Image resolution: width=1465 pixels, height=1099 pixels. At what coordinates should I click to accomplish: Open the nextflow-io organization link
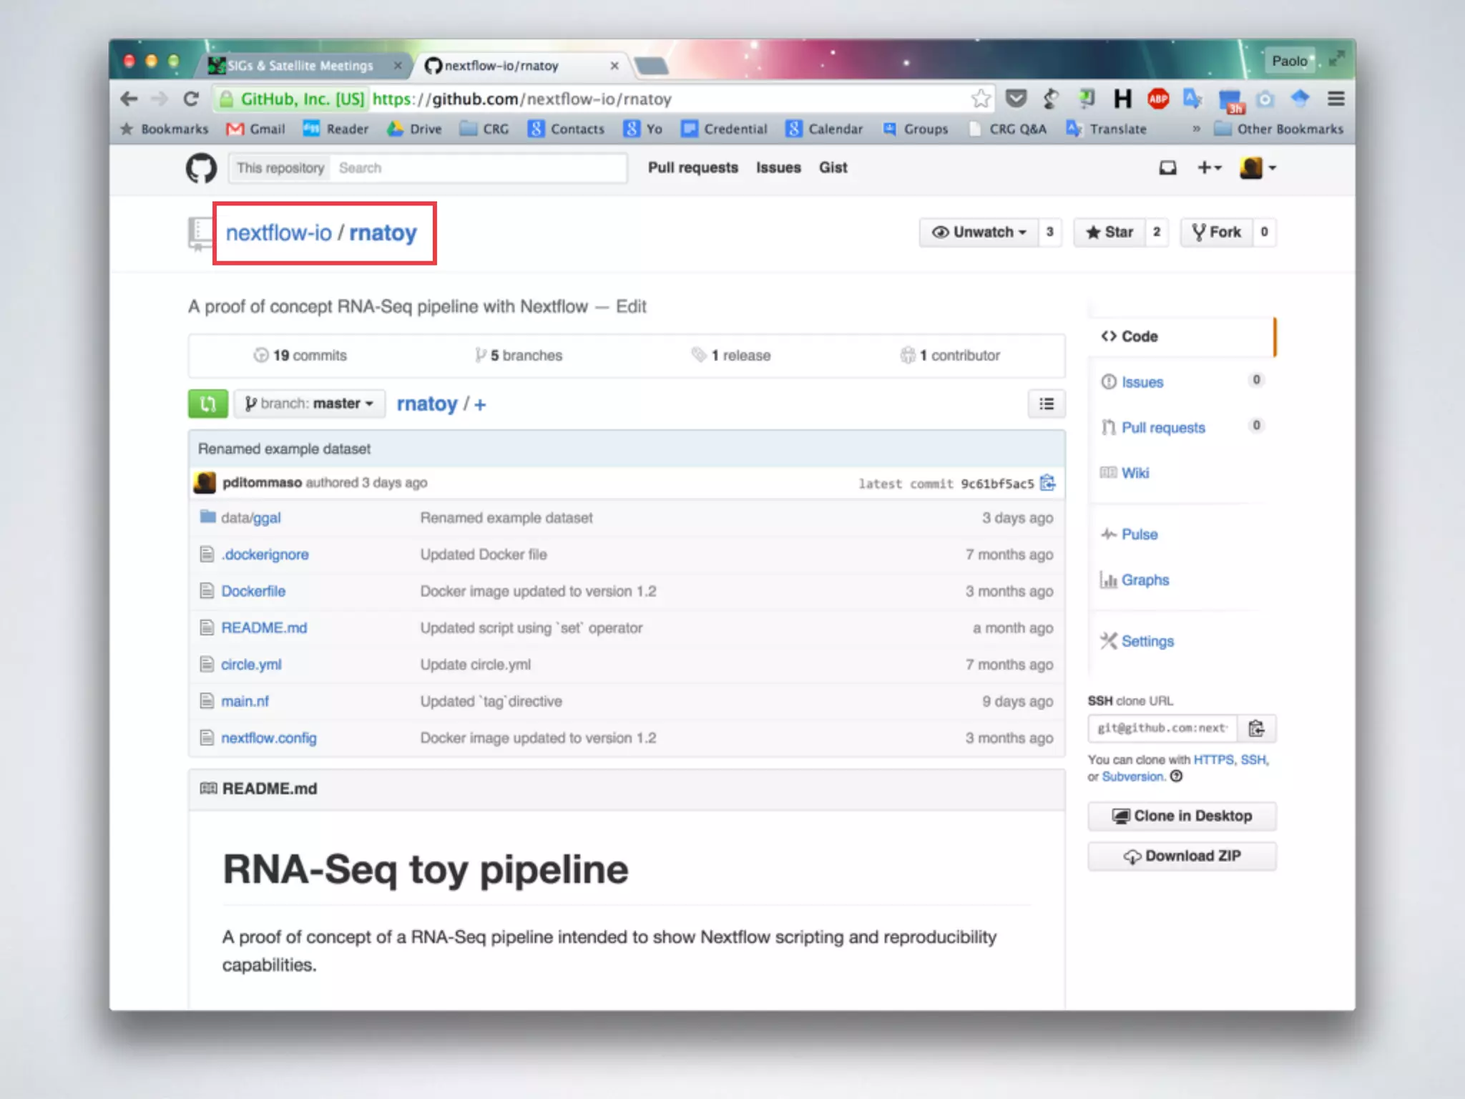point(279,233)
